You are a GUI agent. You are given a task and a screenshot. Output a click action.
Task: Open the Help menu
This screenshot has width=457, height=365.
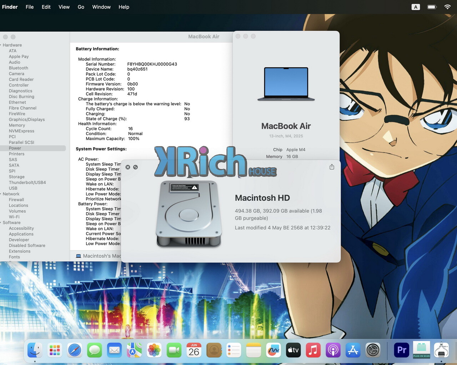(x=124, y=7)
